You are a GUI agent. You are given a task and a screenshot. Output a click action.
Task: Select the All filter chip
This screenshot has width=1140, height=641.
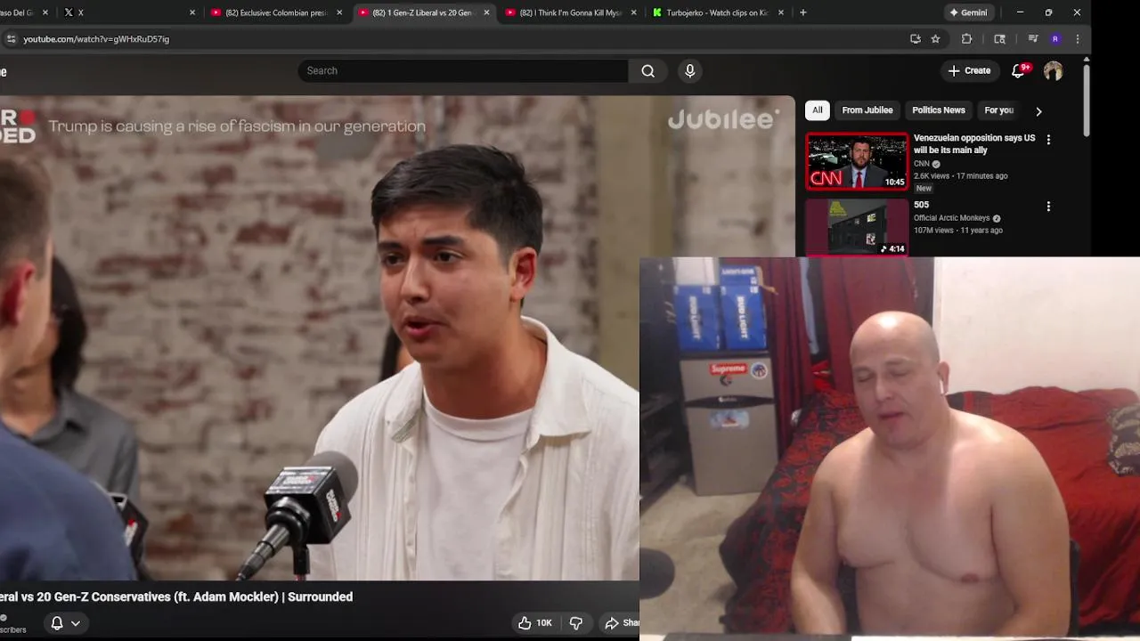[818, 110]
